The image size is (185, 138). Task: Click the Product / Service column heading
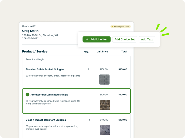pyautogui.click(x=35, y=52)
